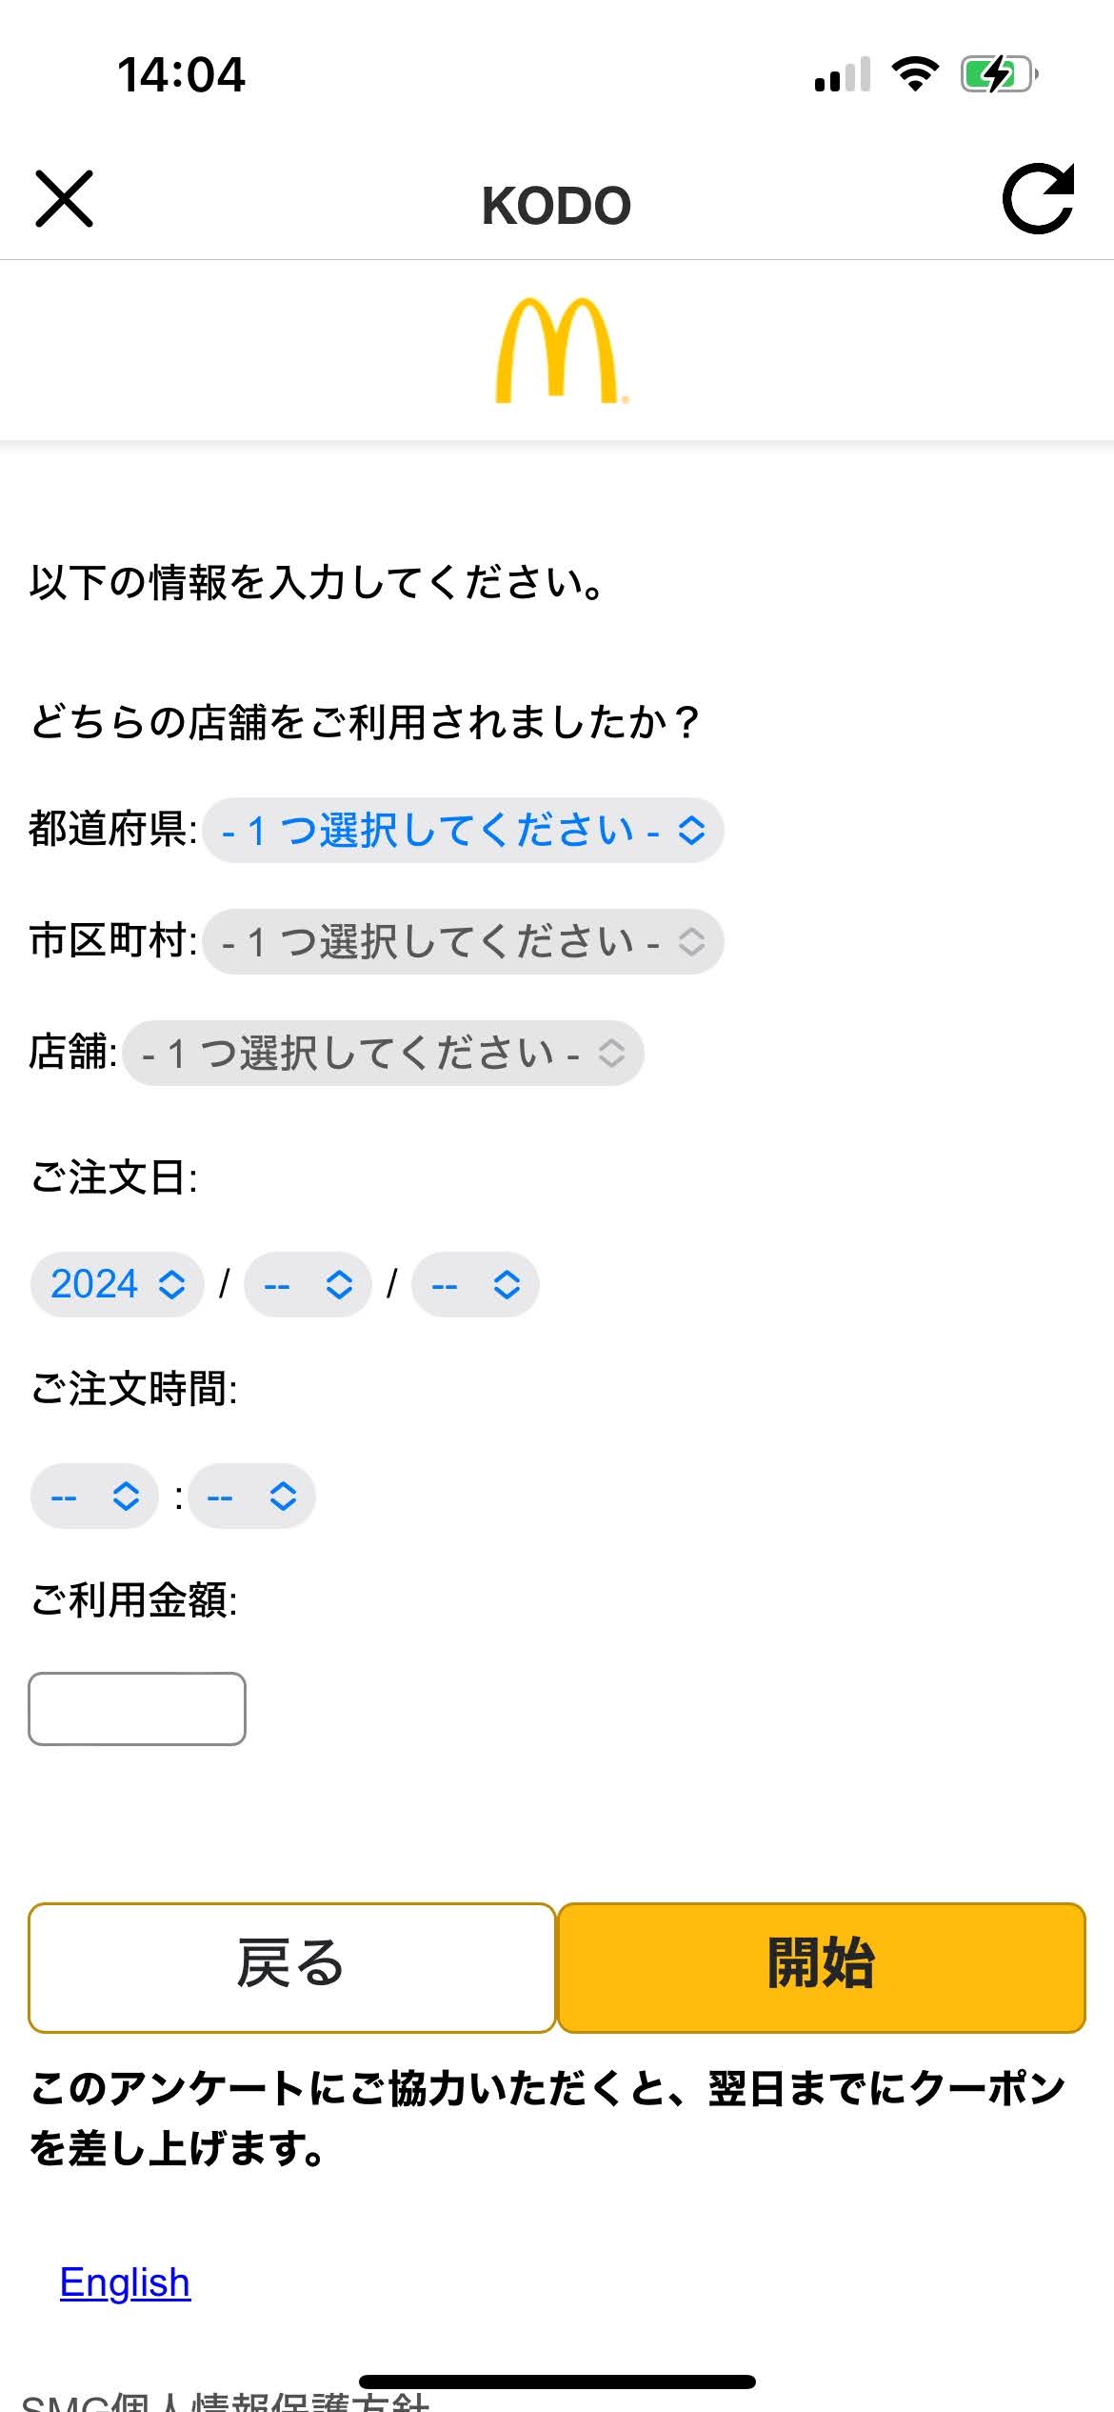The width and height of the screenshot is (1114, 2412).
Task: Close the KODO web view
Action: pyautogui.click(x=65, y=199)
